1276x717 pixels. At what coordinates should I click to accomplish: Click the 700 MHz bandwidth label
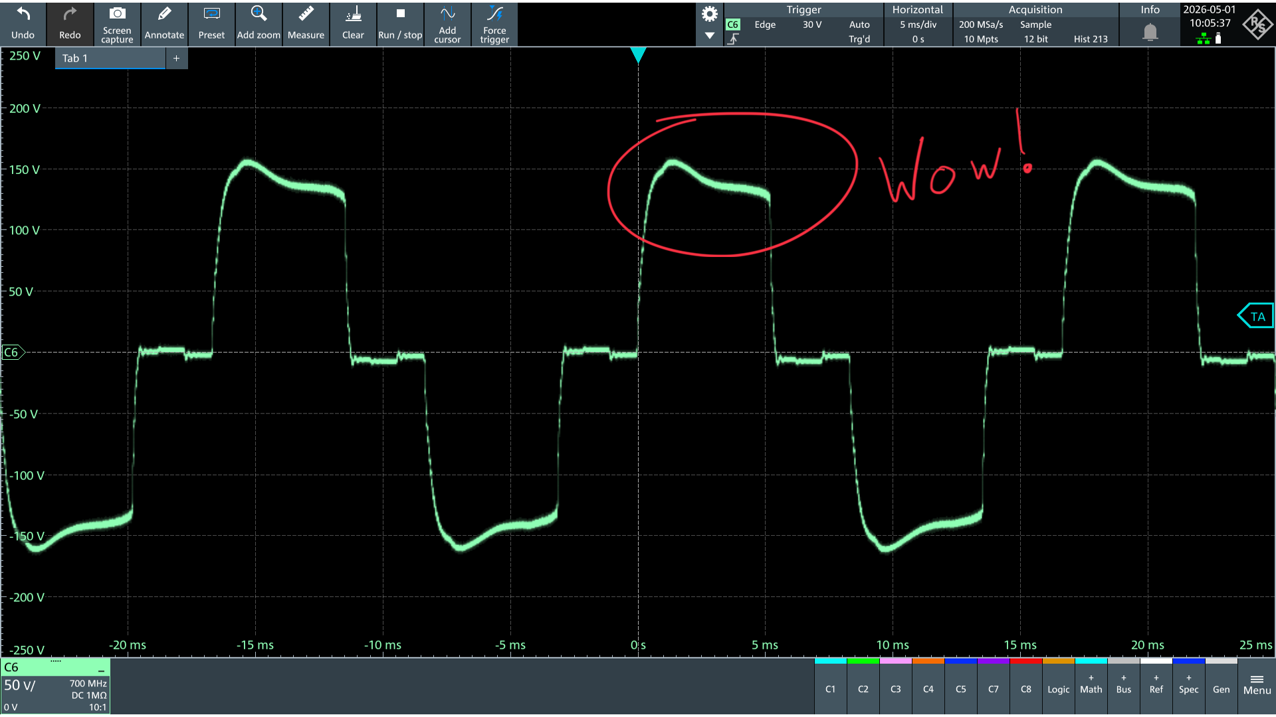(88, 684)
